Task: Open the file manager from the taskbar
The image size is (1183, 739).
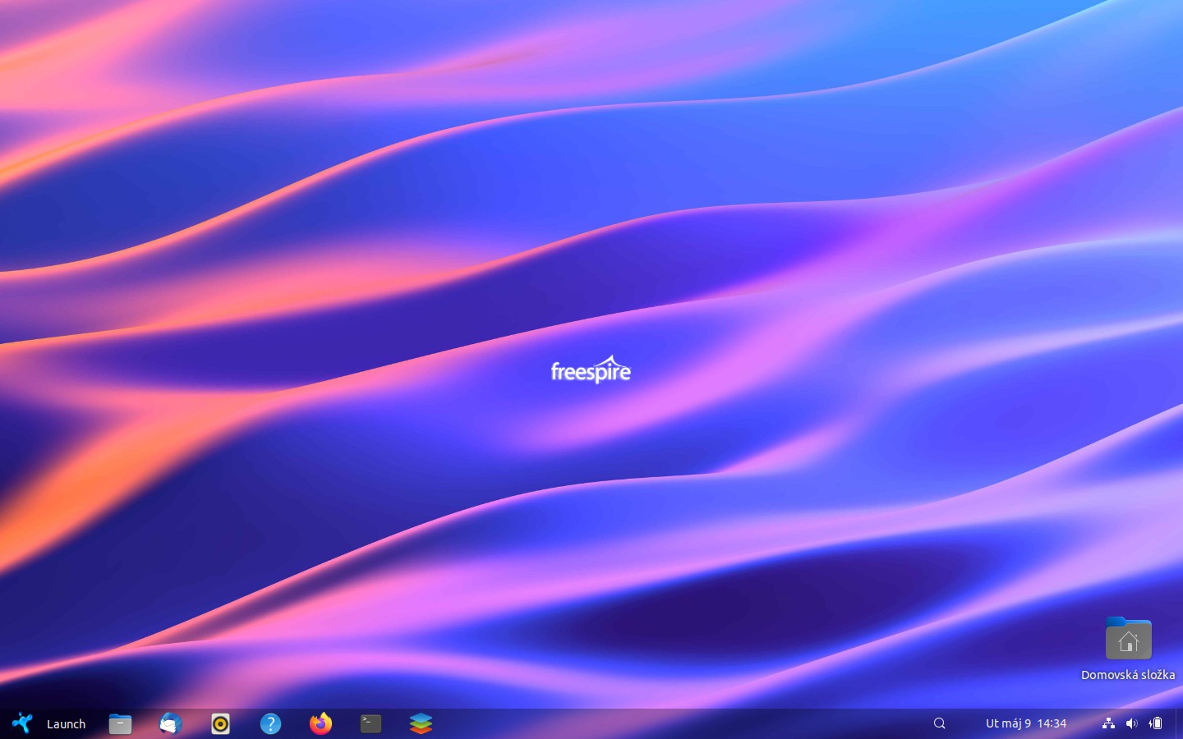Action: click(121, 723)
